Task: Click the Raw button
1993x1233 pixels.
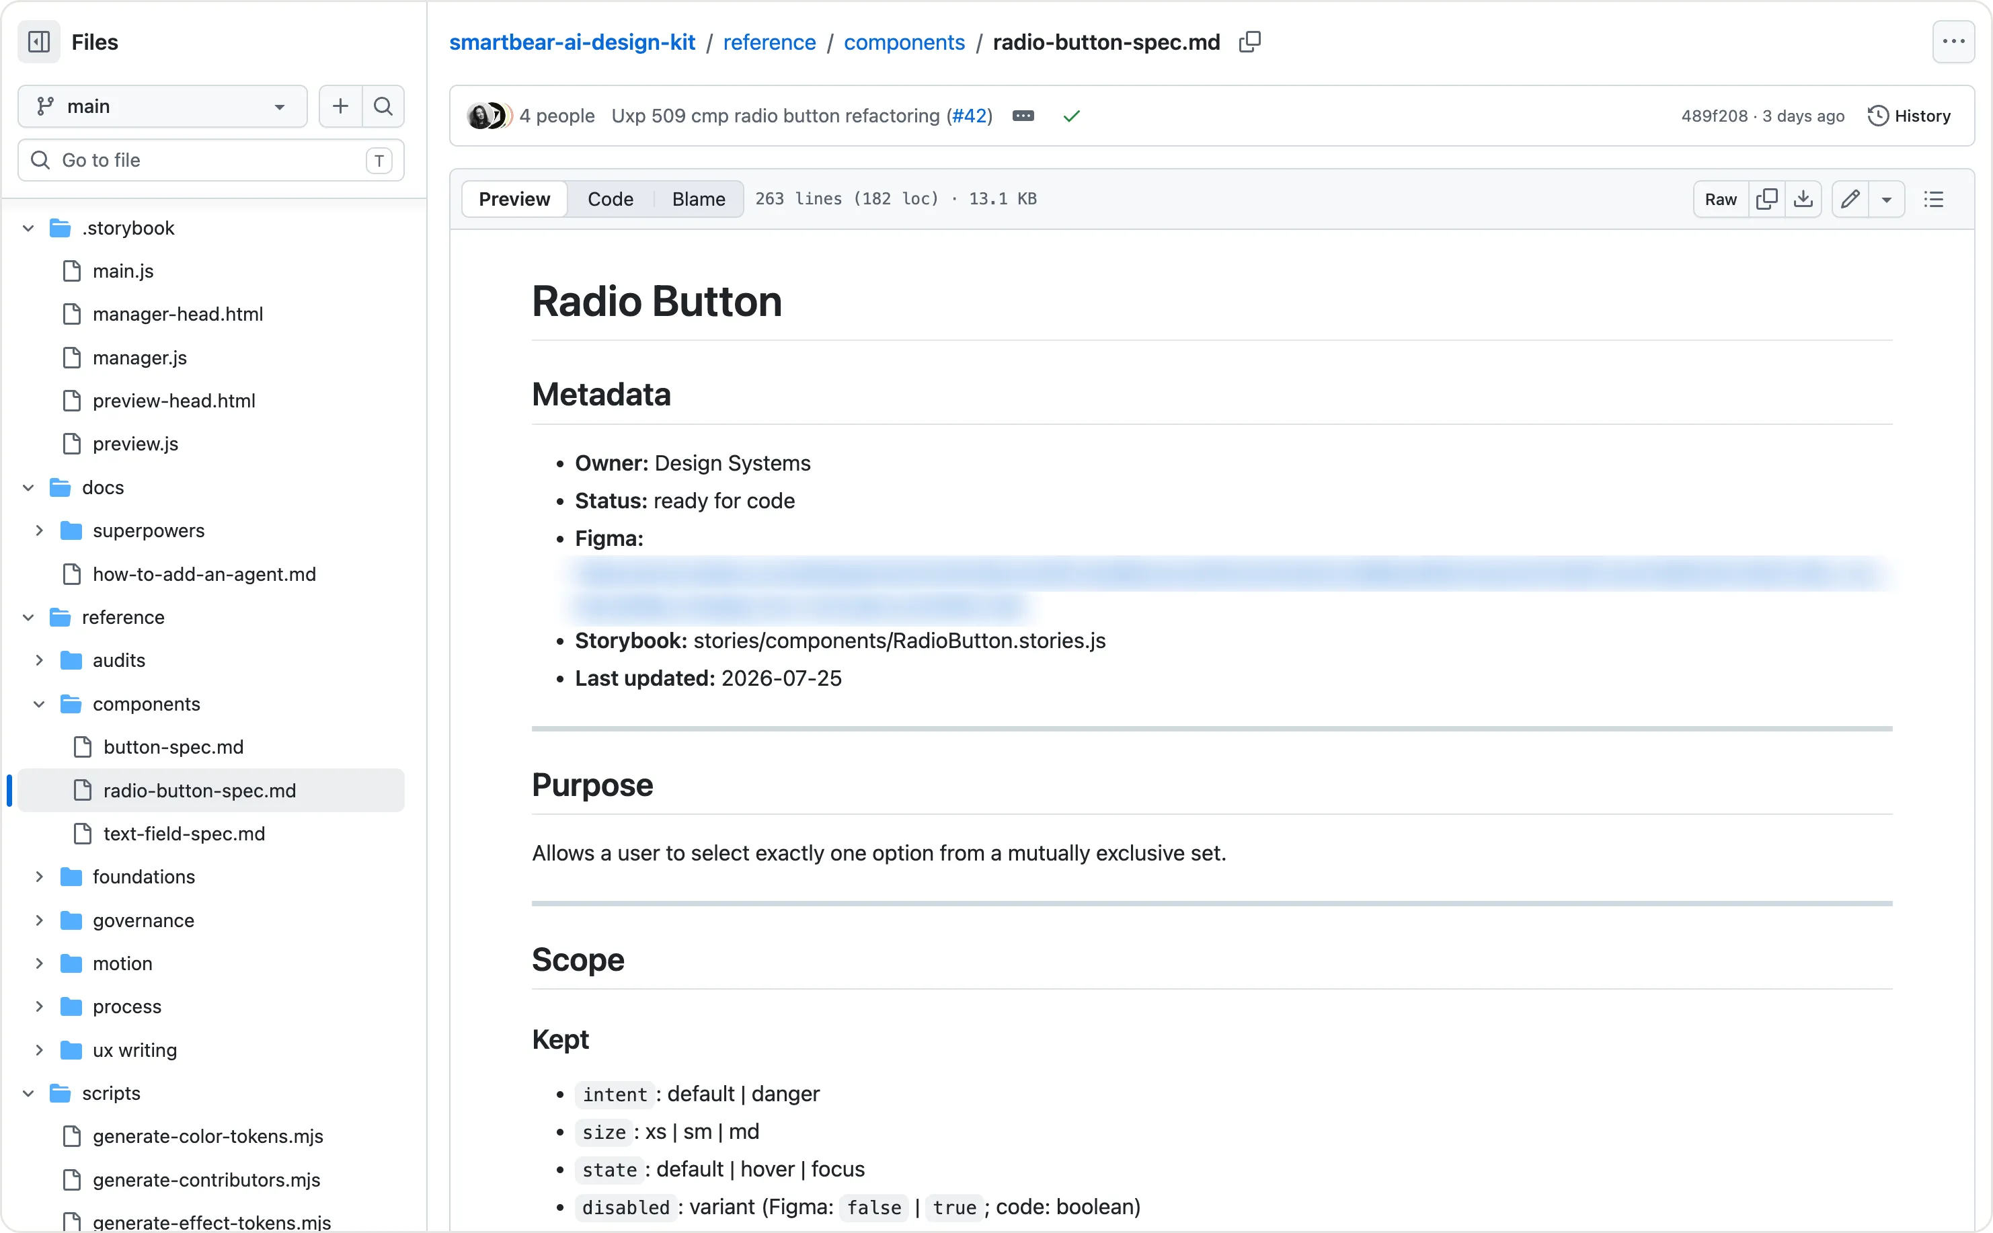Action: tap(1721, 199)
